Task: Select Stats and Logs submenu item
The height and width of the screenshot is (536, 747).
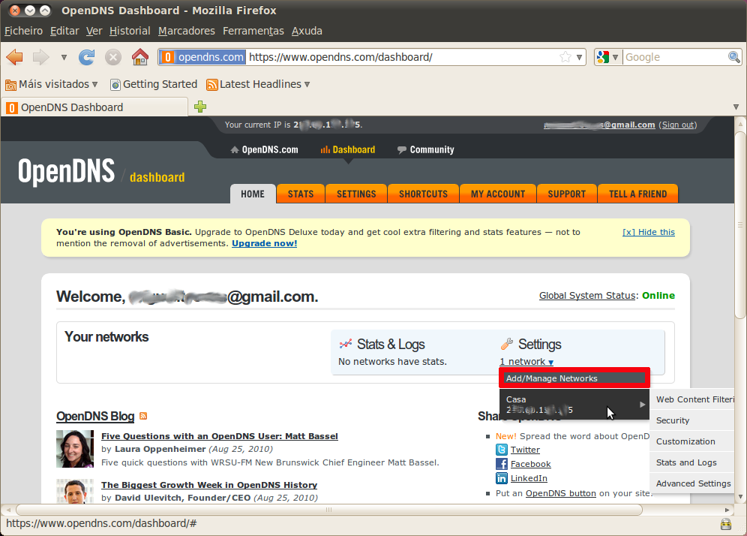Action: 691,462
